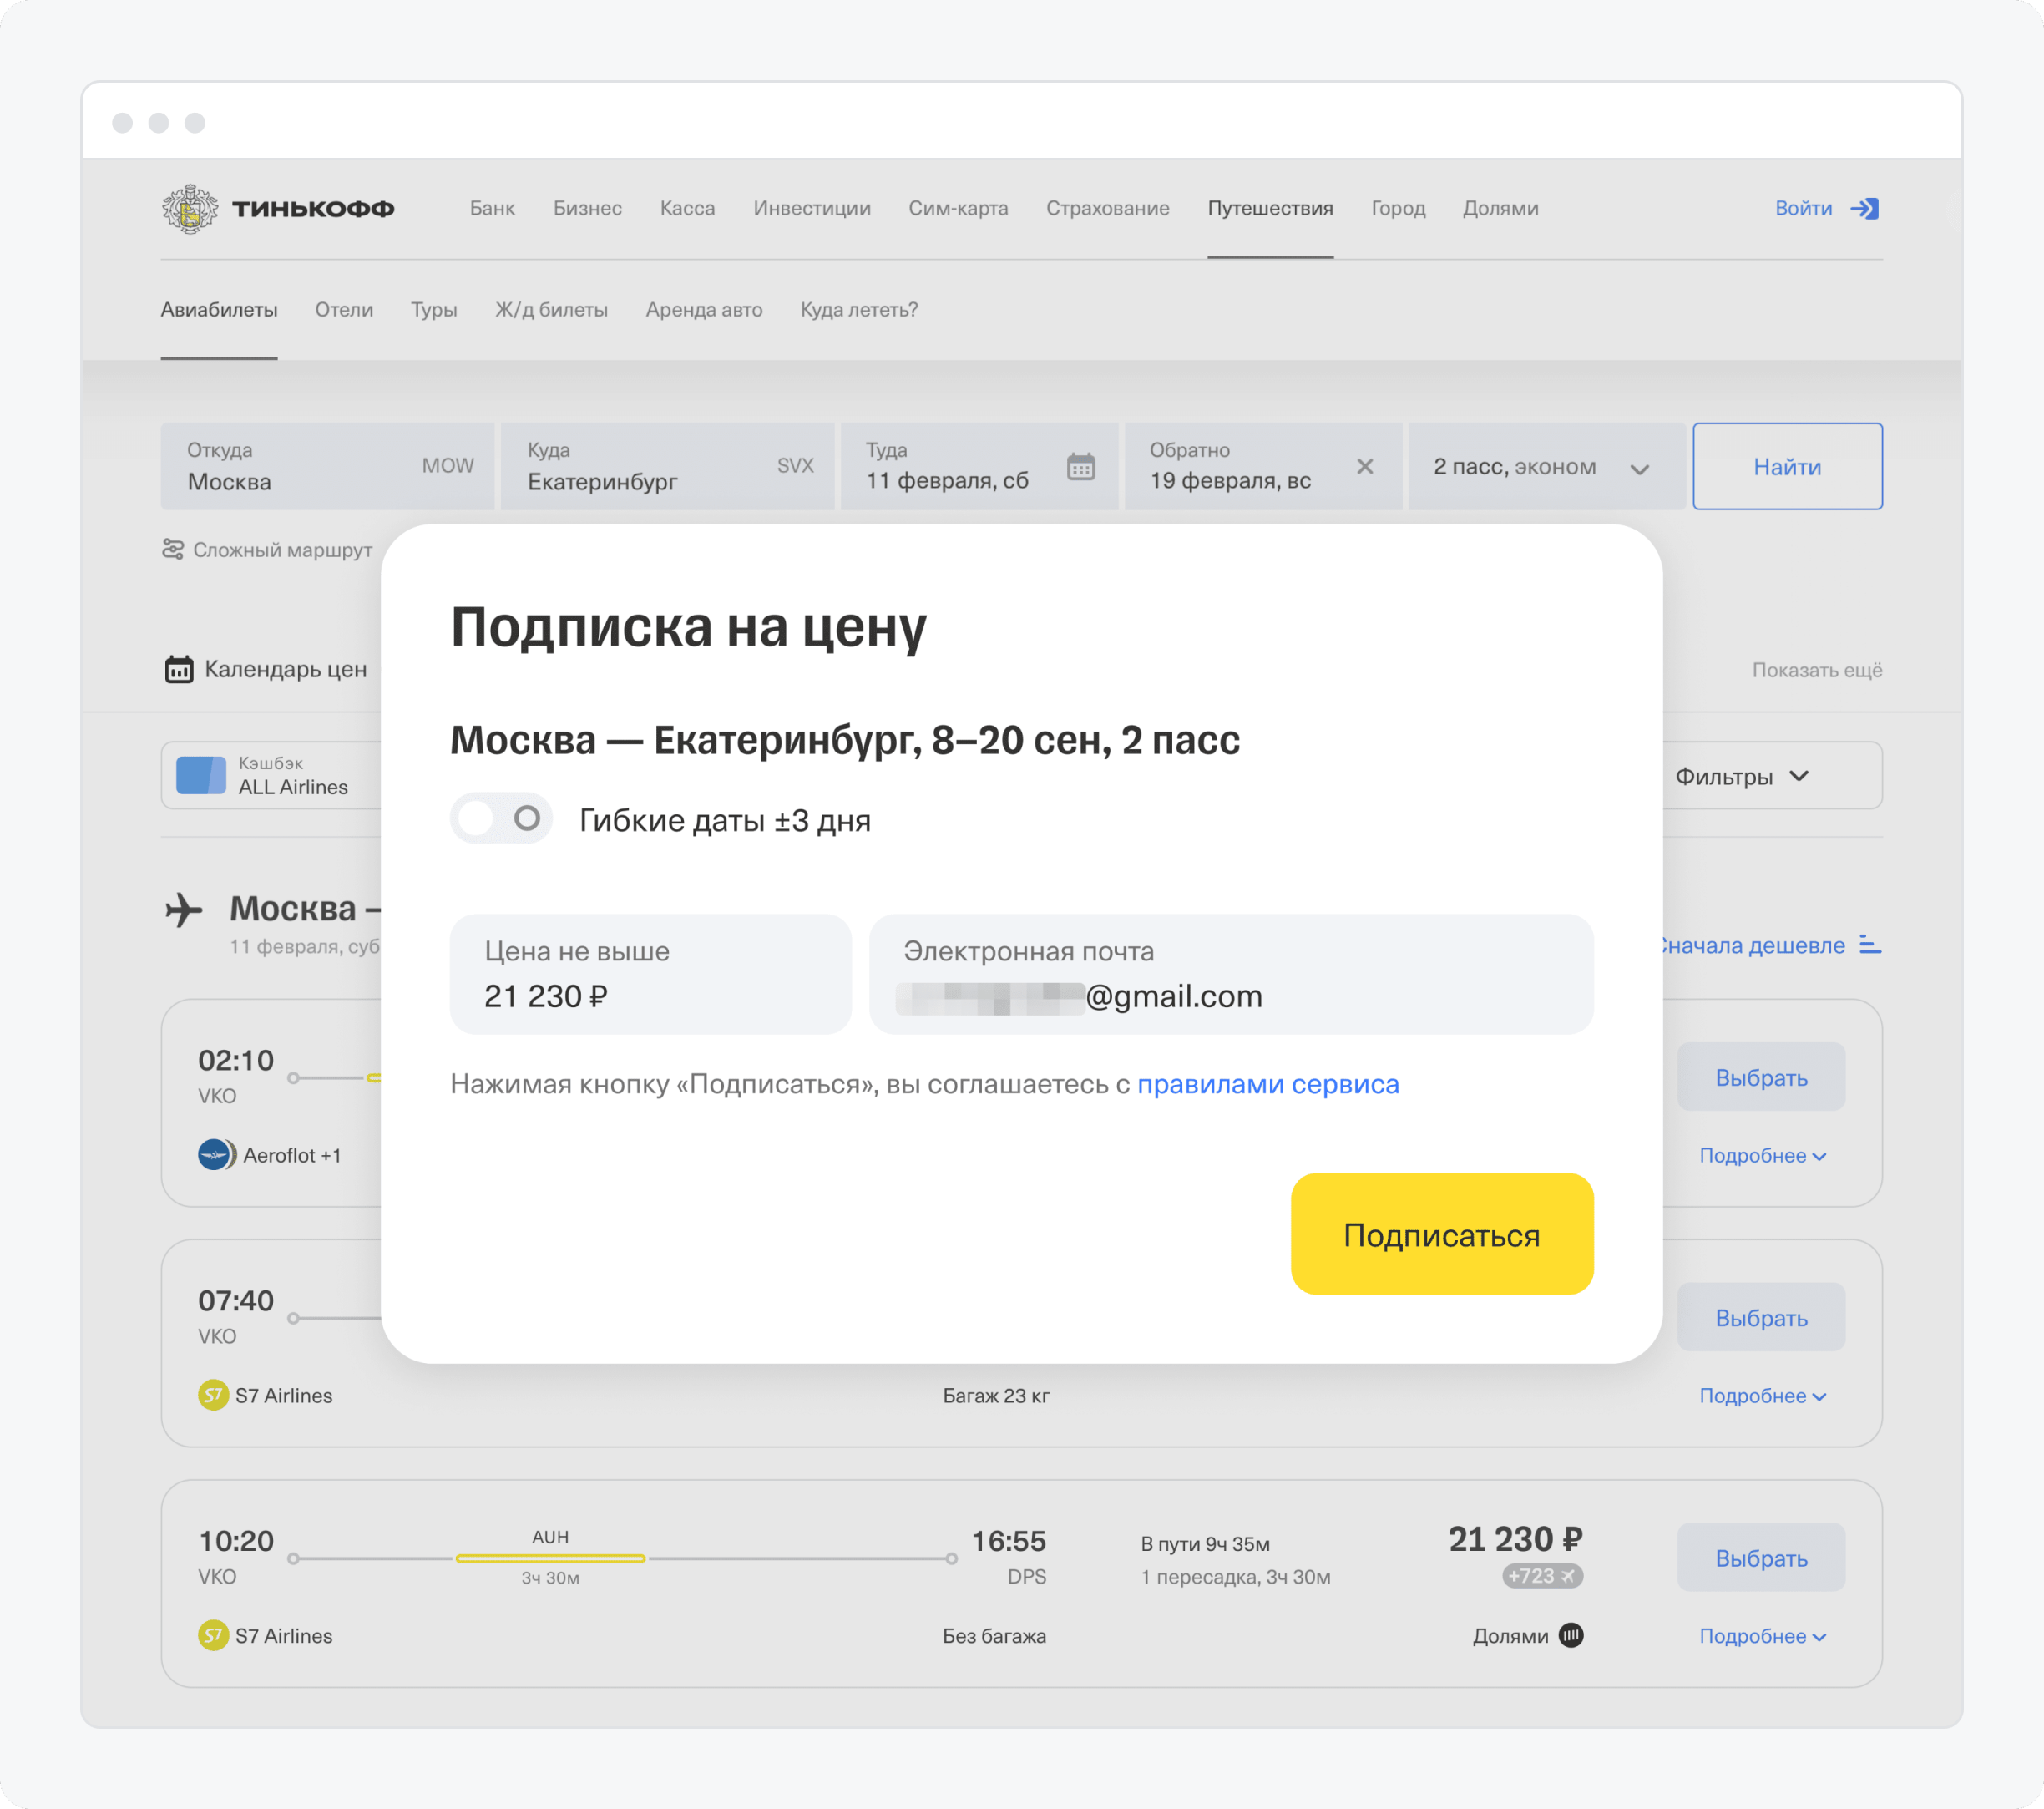Click the Электронная почта email field
Viewport: 2044px width, 1809px height.
(x=1231, y=974)
